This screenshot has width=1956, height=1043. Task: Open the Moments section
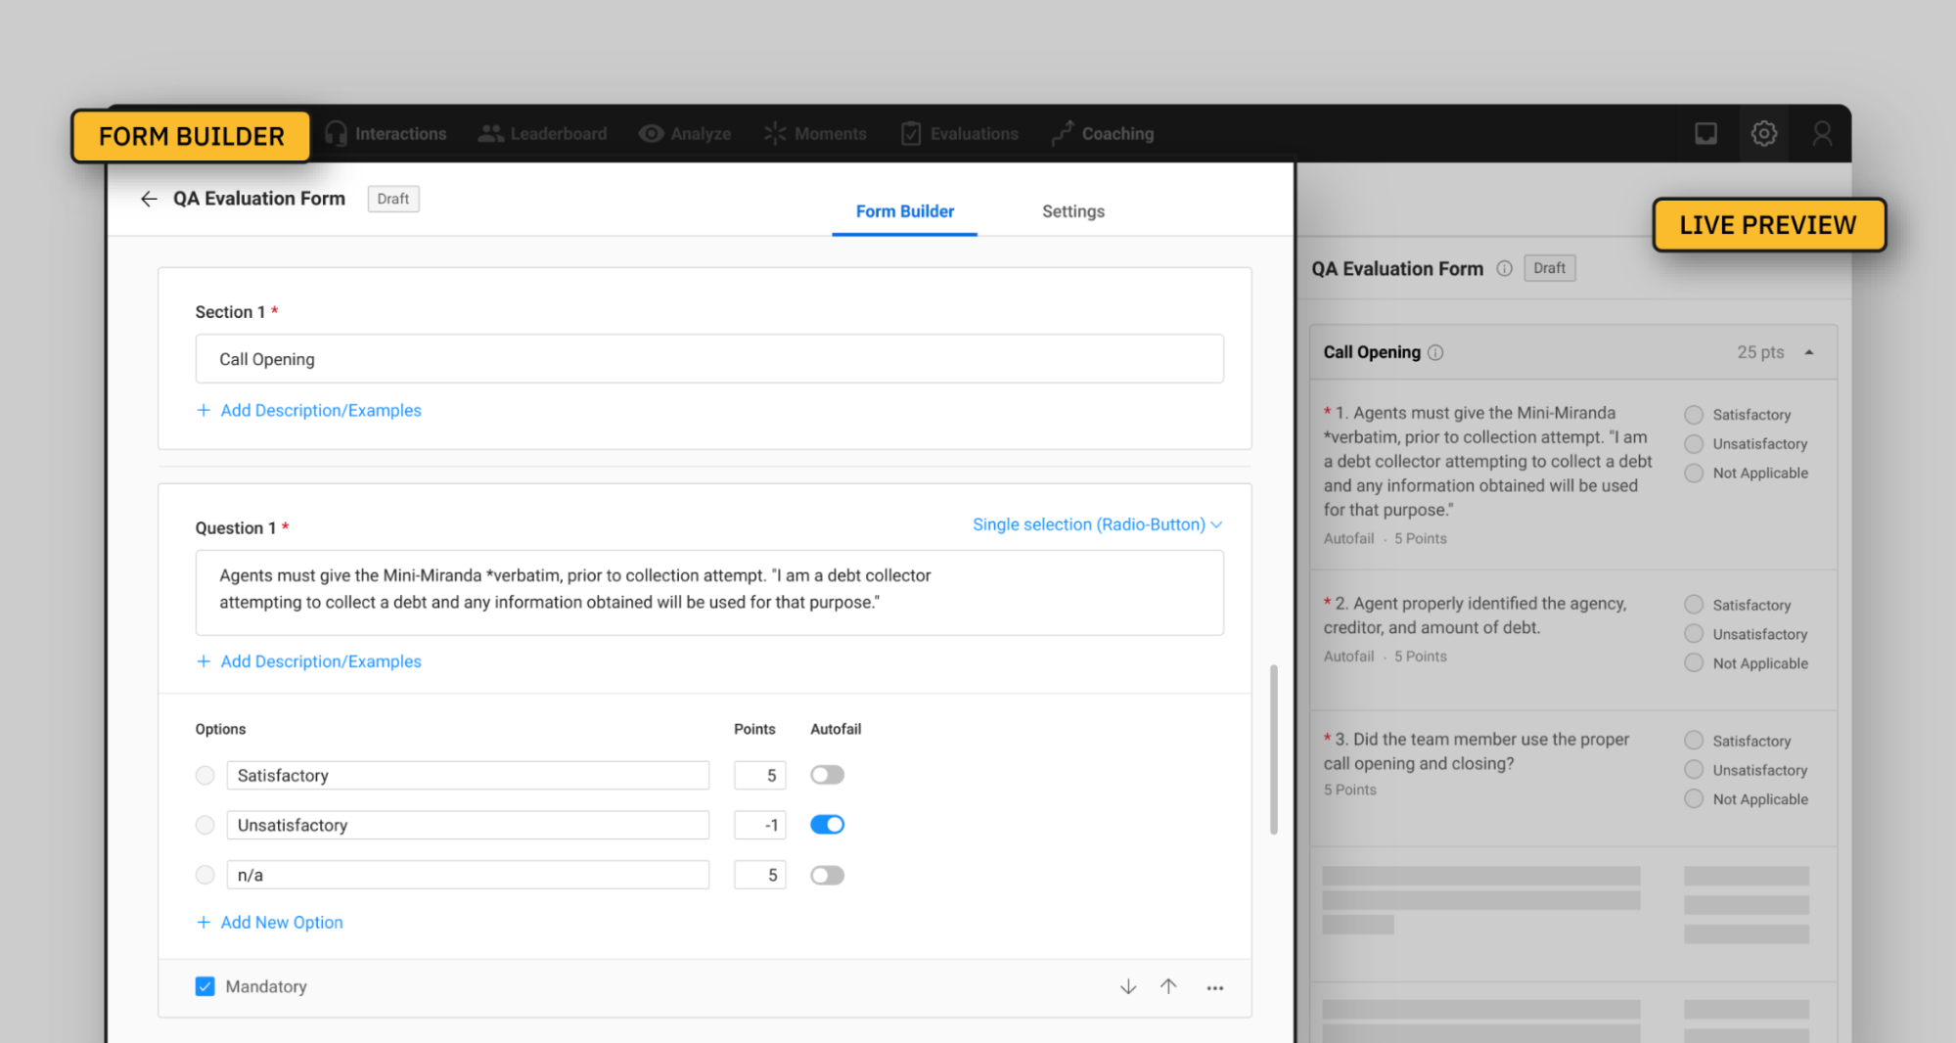click(x=815, y=134)
